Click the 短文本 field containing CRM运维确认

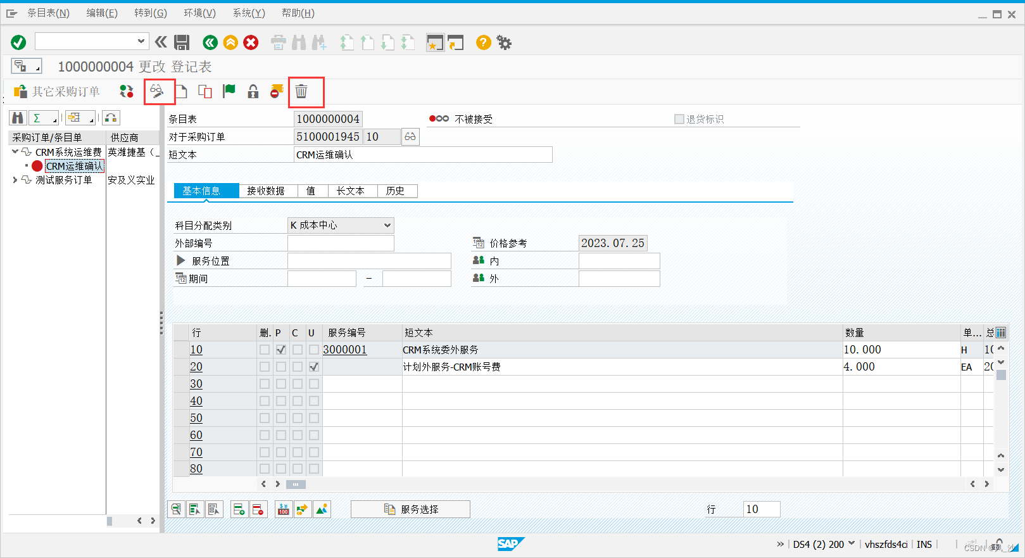coord(423,155)
